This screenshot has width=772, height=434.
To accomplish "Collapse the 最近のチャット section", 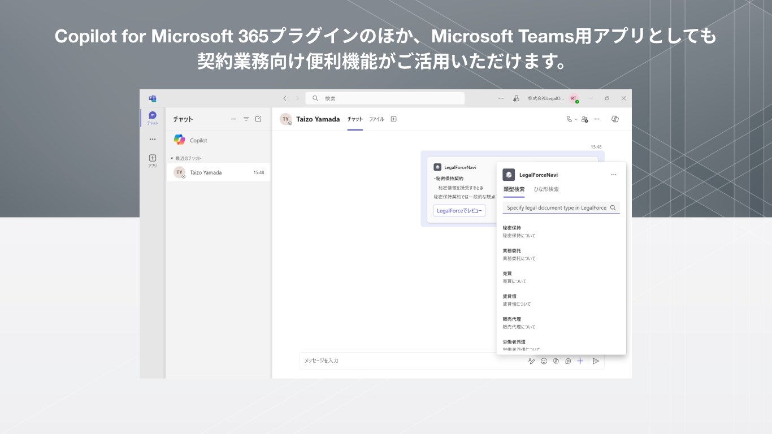I will (x=186, y=158).
